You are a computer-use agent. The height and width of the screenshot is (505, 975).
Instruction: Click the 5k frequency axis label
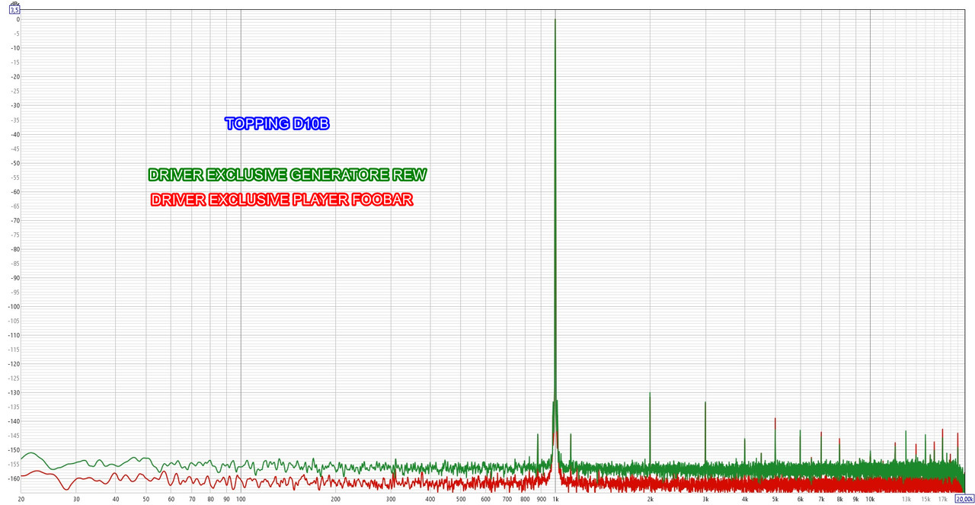[x=775, y=499]
